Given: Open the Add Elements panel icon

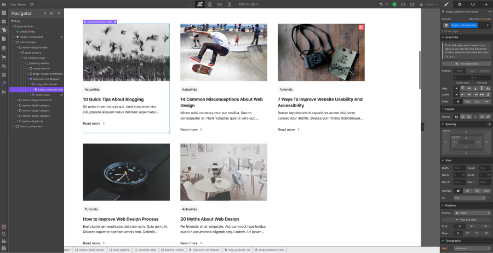Looking at the screenshot, I should coord(4,13).
